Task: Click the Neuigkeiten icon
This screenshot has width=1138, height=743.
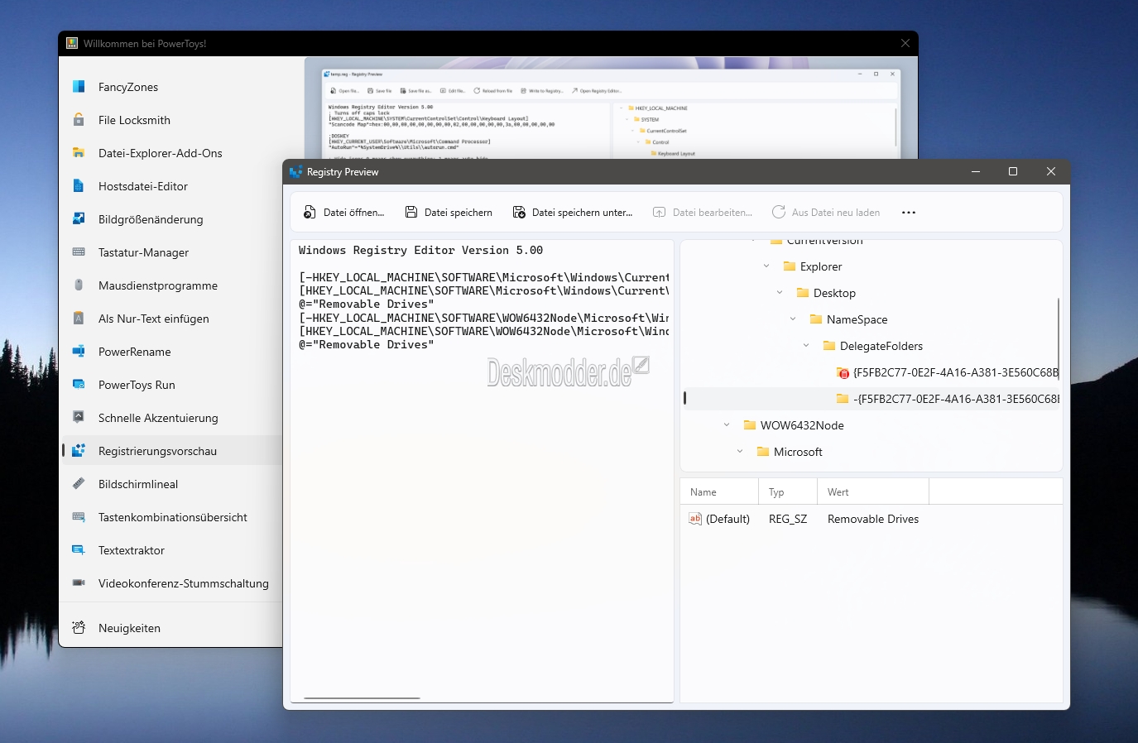Action: [x=79, y=627]
